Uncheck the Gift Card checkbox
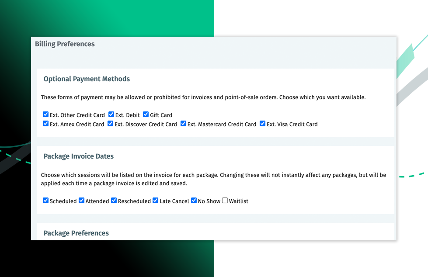This screenshot has height=277, width=428. coord(146,114)
